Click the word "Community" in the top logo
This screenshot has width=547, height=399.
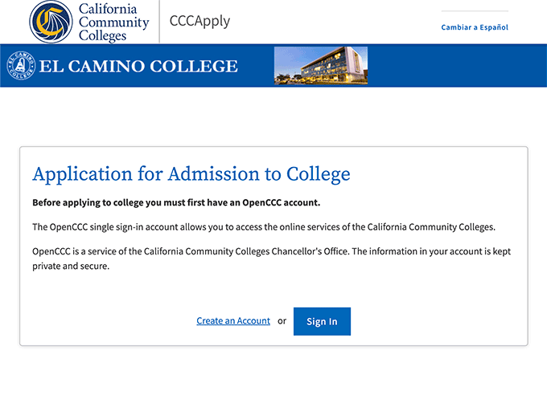click(113, 22)
